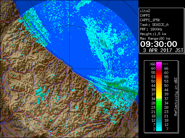Click the 'Max Range:80 km' line
The width and height of the screenshot is (185, 138).
point(155,39)
